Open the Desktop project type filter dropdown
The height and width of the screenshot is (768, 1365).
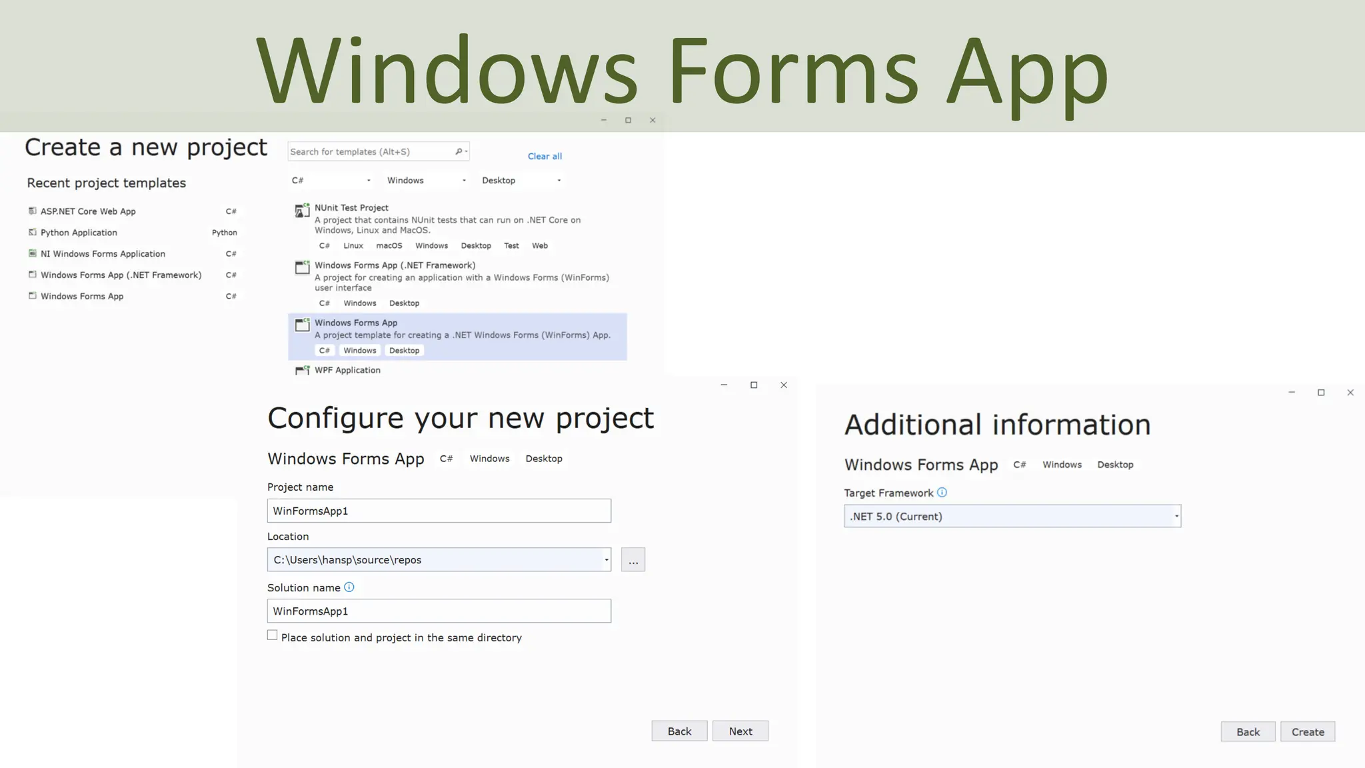coord(522,181)
